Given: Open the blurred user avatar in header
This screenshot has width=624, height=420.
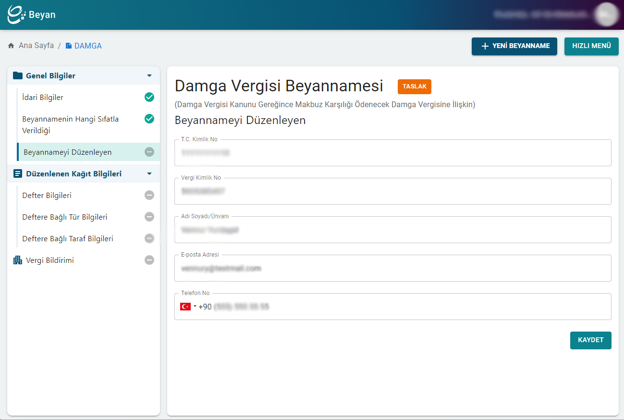Looking at the screenshot, I should click(x=606, y=14).
